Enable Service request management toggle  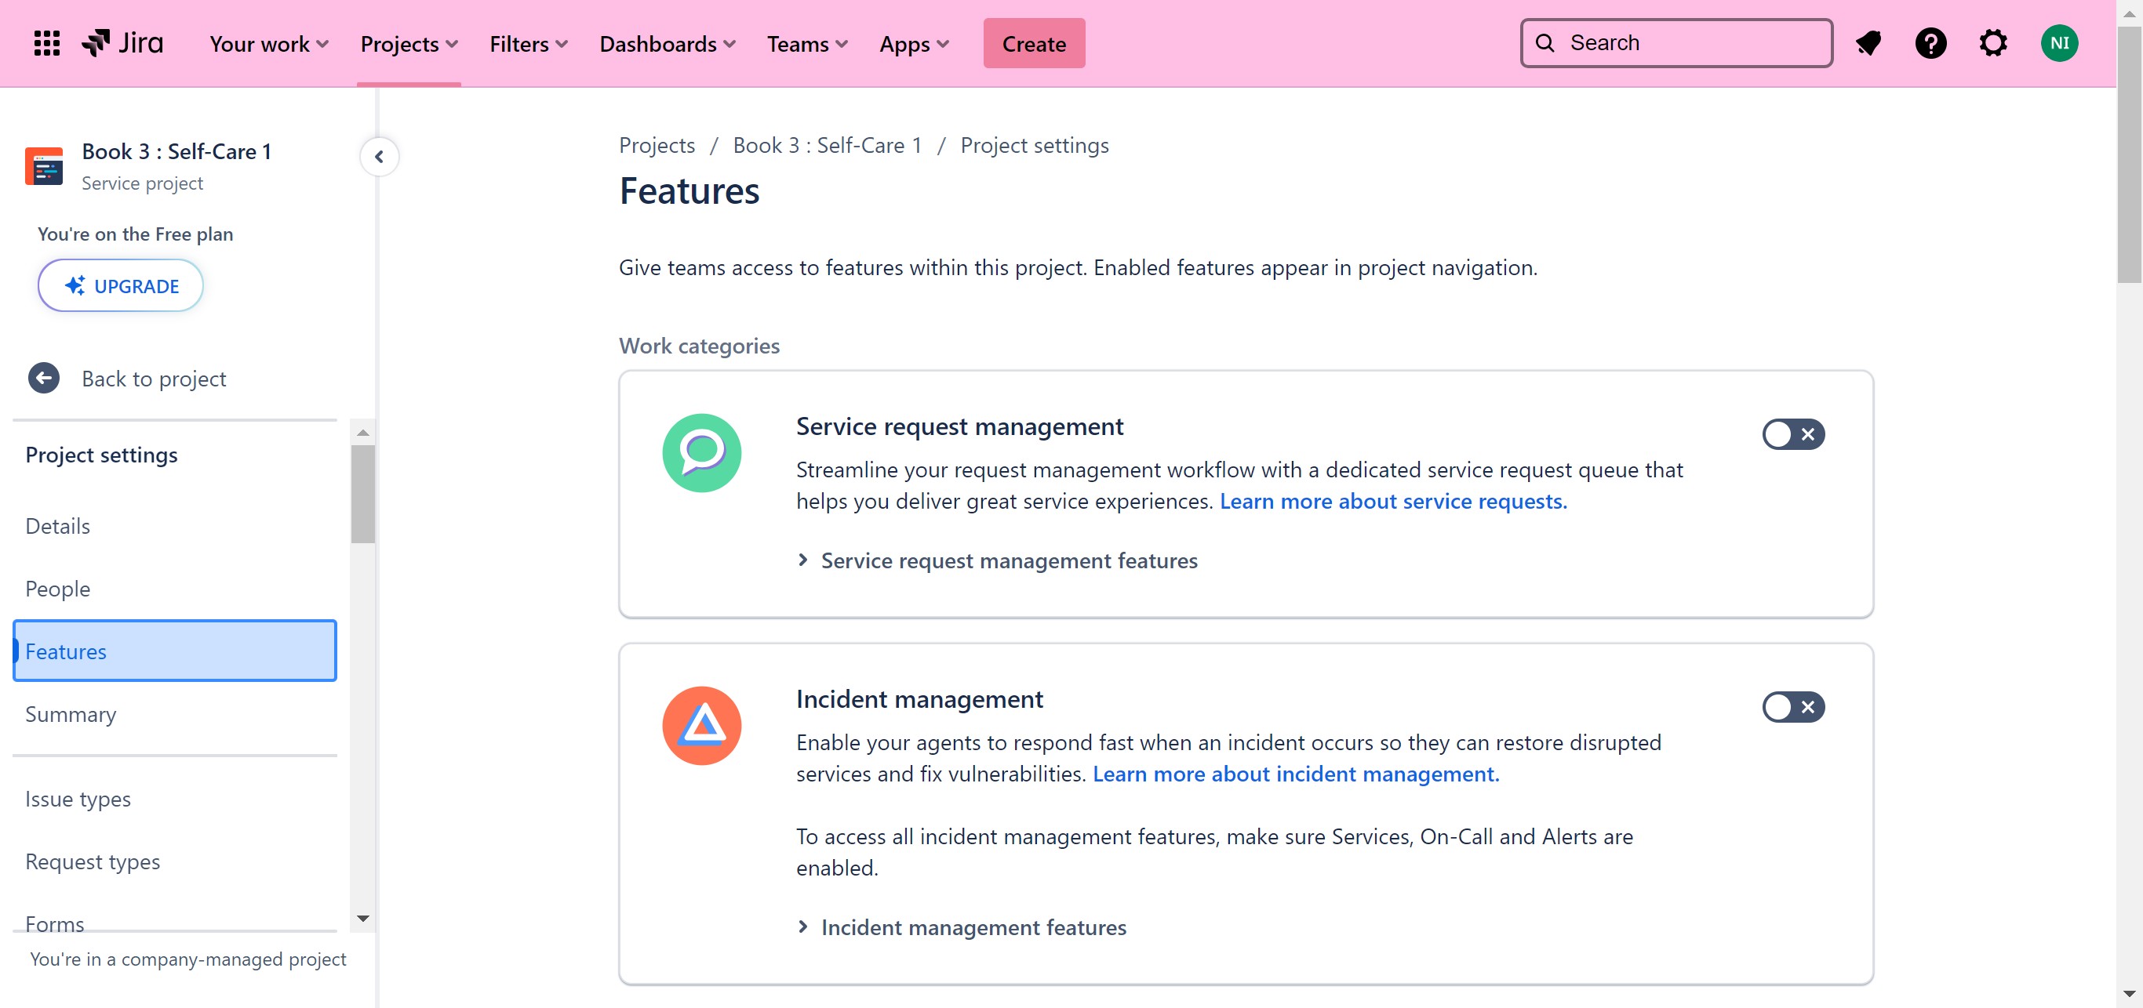pyautogui.click(x=1793, y=433)
